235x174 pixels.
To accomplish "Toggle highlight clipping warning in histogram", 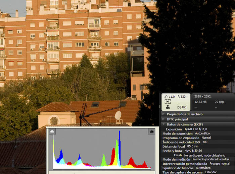I will (151, 132).
